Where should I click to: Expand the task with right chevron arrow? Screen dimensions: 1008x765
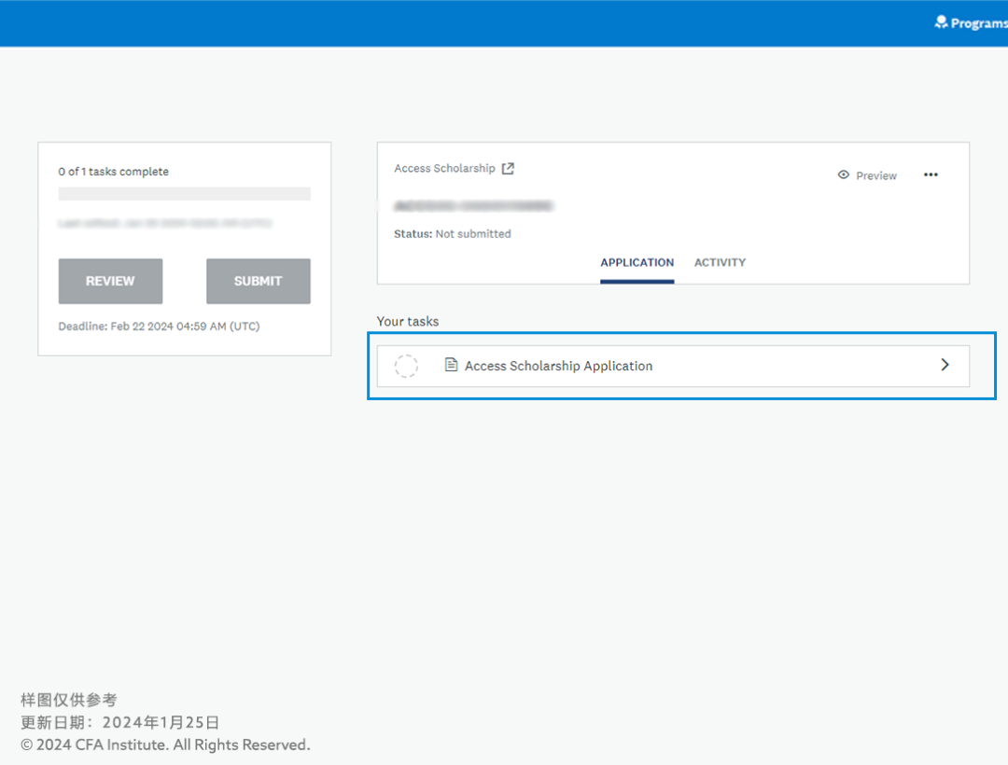[x=945, y=366]
